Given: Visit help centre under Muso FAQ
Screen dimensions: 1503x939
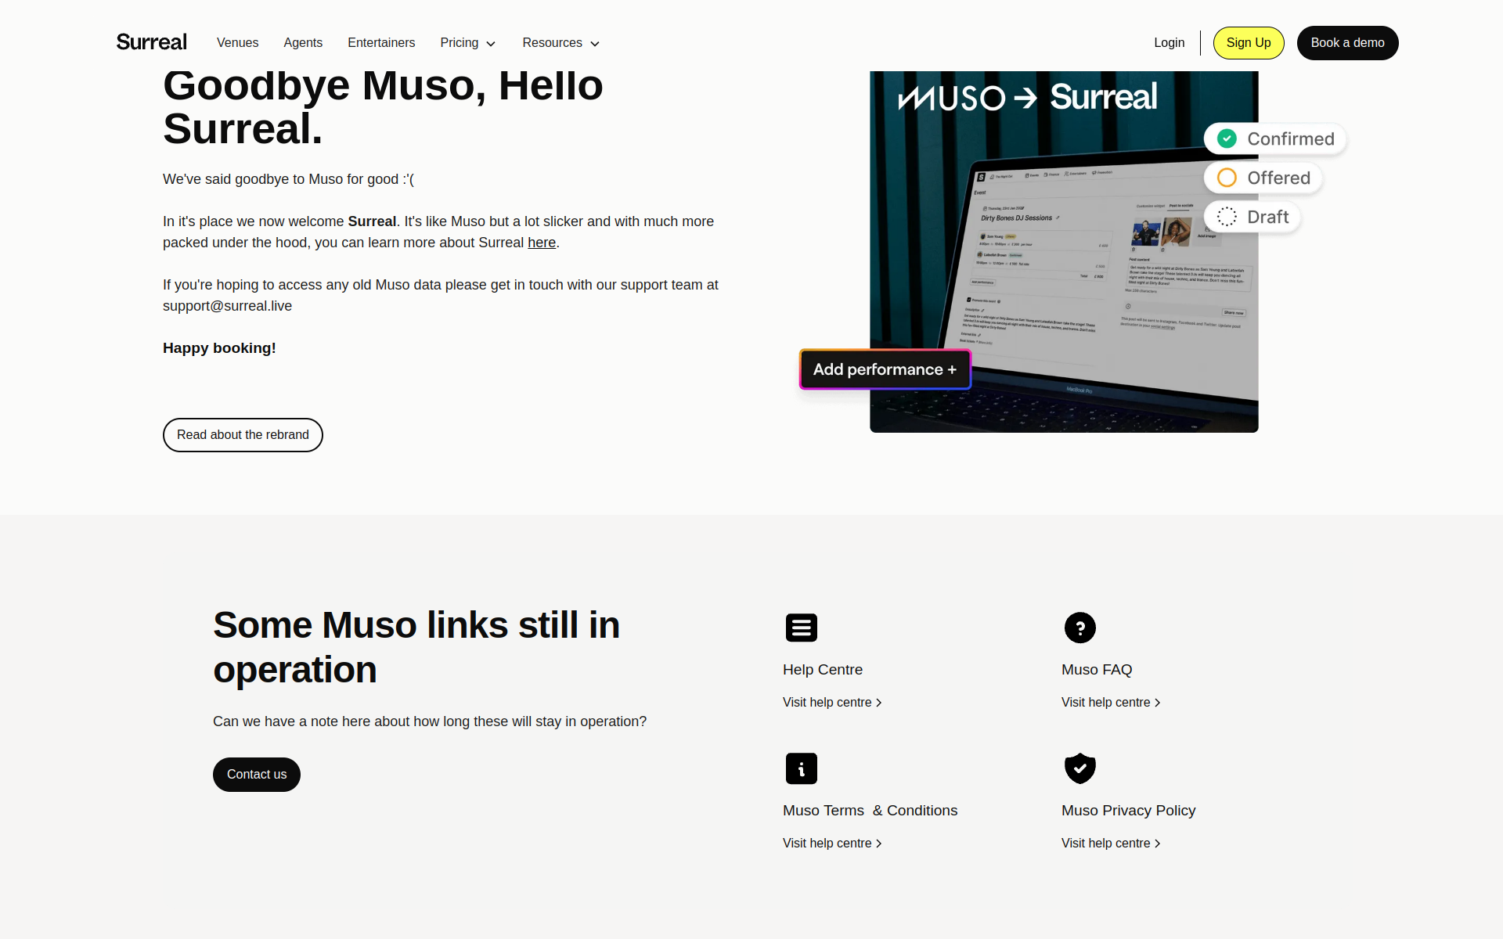Looking at the screenshot, I should point(1111,703).
